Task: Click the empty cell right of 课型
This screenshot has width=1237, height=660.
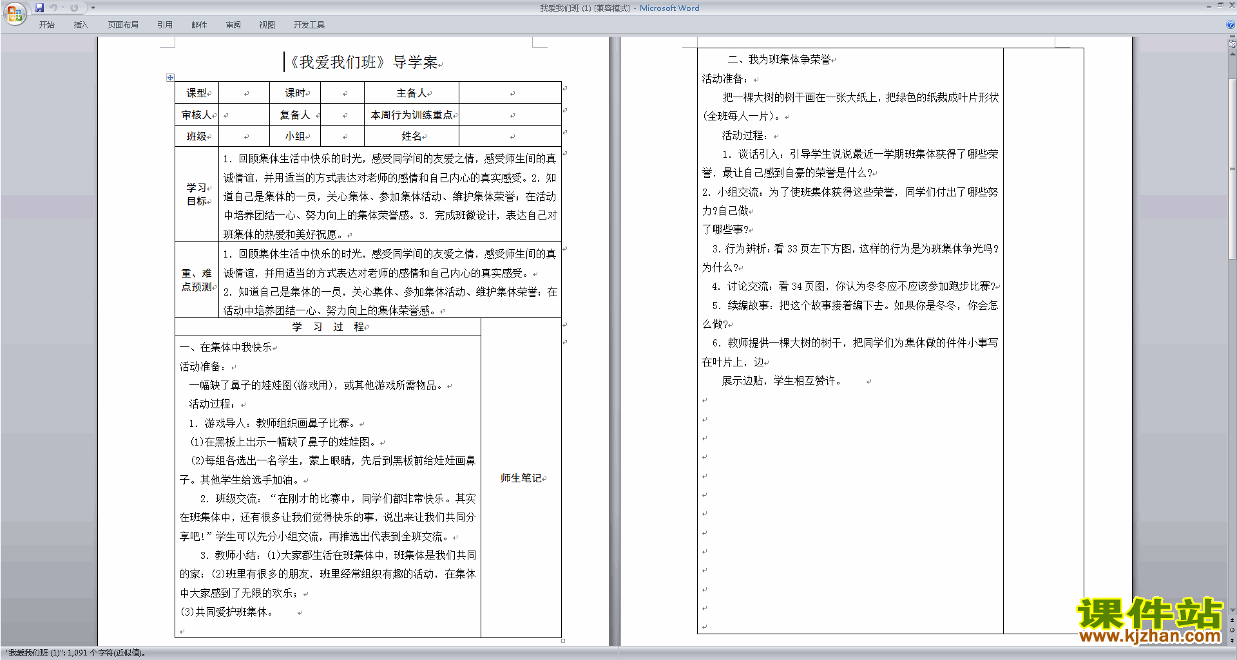Action: tap(245, 93)
